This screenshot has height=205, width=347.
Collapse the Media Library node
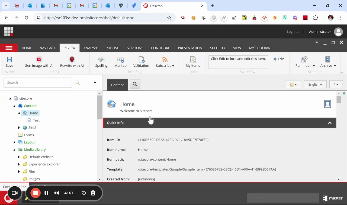(14, 149)
